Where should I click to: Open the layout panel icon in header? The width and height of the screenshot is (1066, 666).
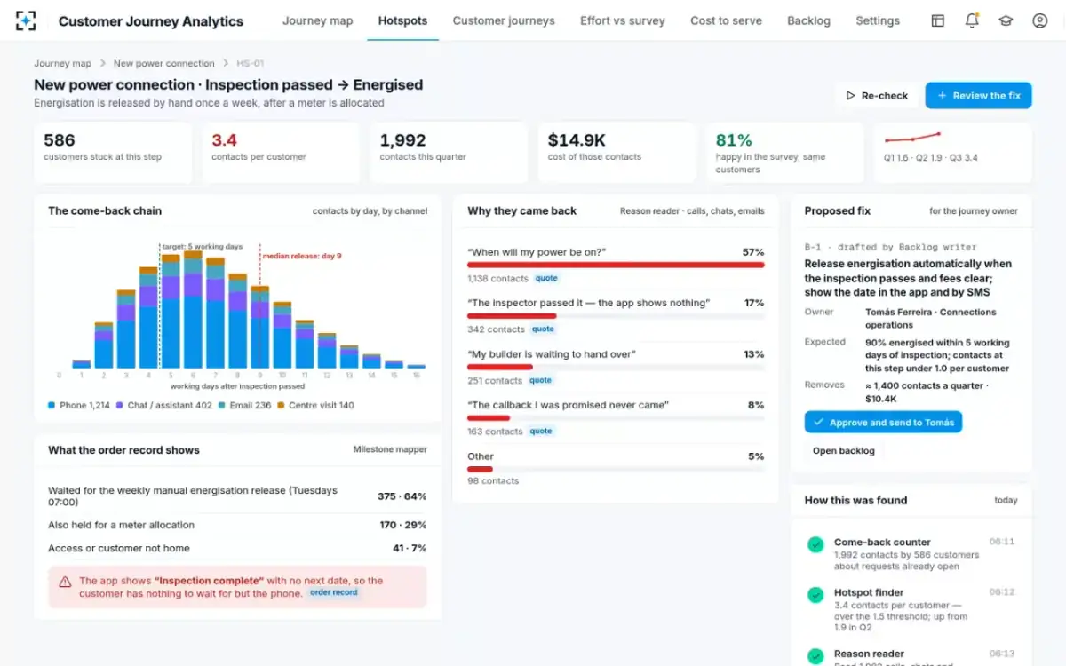tap(938, 20)
